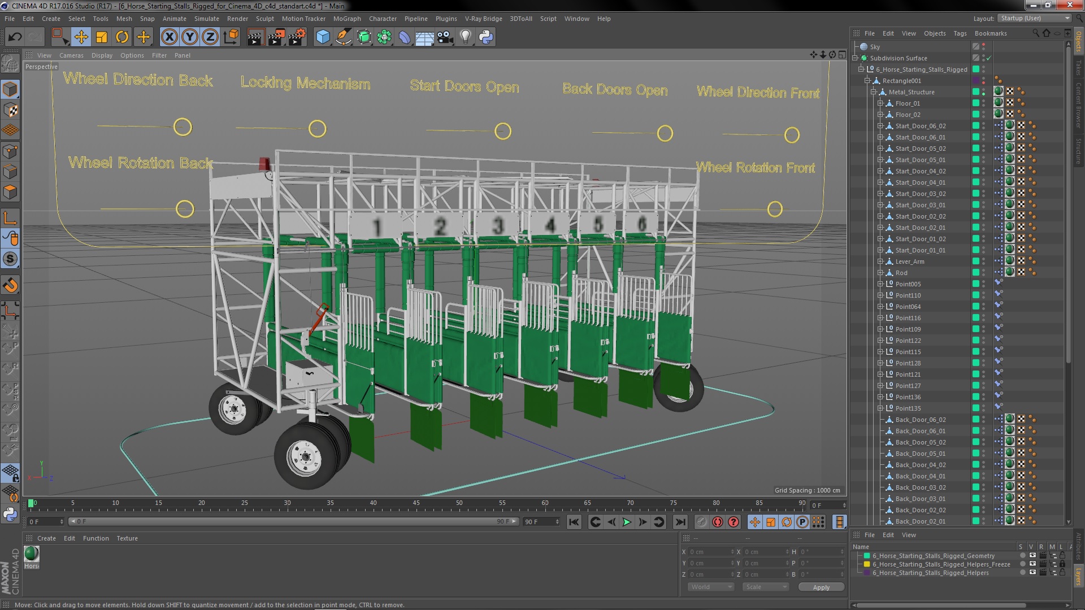This screenshot has width=1085, height=610.
Task: Click the X position input field
Action: click(x=710, y=552)
